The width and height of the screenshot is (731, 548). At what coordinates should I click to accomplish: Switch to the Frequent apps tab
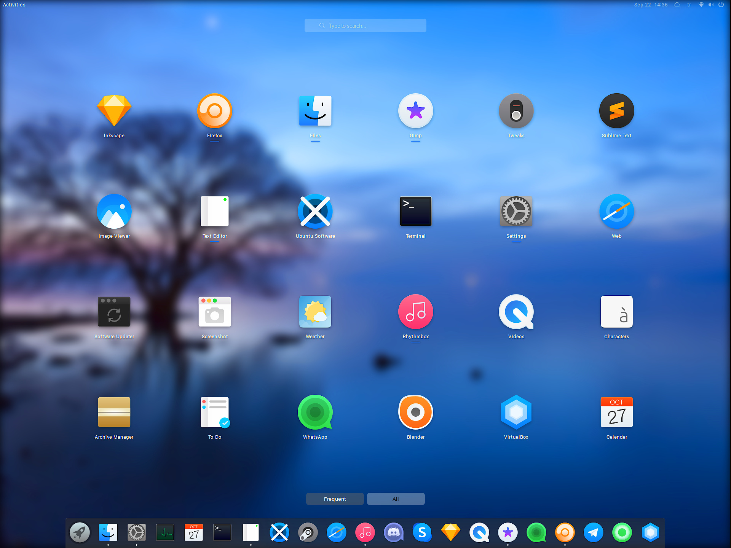point(335,499)
